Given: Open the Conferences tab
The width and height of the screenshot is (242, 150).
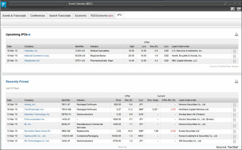Looking at the screenshot, I should pyautogui.click(x=37, y=16).
